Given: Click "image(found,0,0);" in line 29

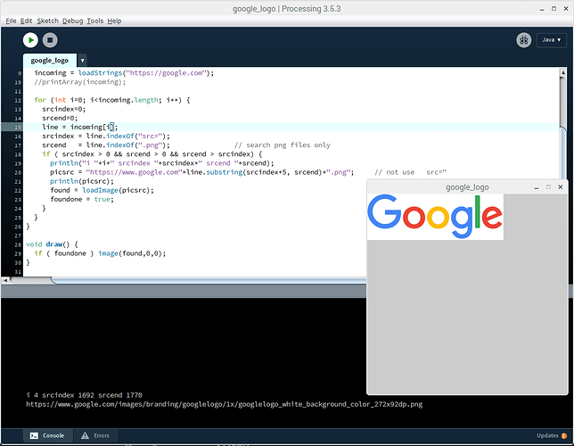Looking at the screenshot, I should [132, 253].
